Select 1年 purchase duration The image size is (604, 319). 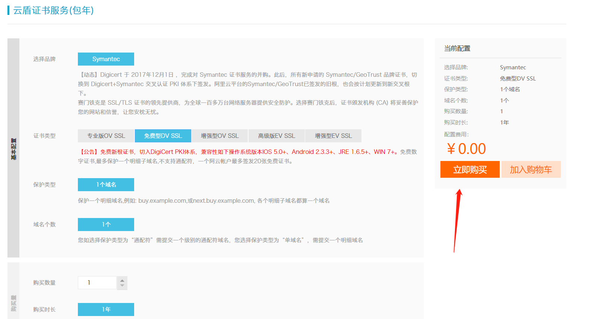pyautogui.click(x=106, y=309)
